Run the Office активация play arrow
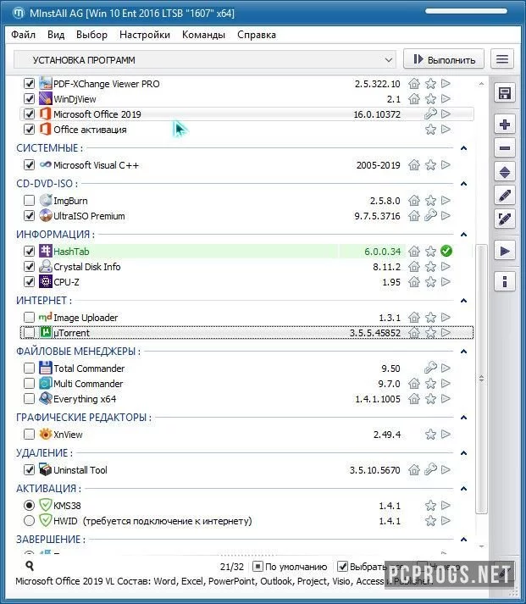The image size is (526, 604). pyautogui.click(x=446, y=129)
